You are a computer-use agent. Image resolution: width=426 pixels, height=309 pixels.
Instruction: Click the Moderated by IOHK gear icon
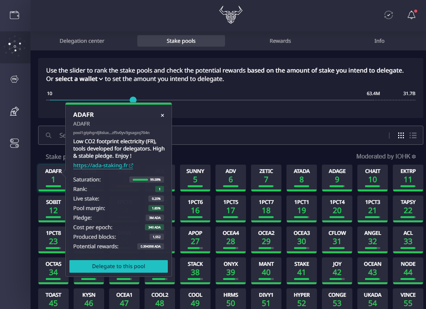click(x=414, y=157)
